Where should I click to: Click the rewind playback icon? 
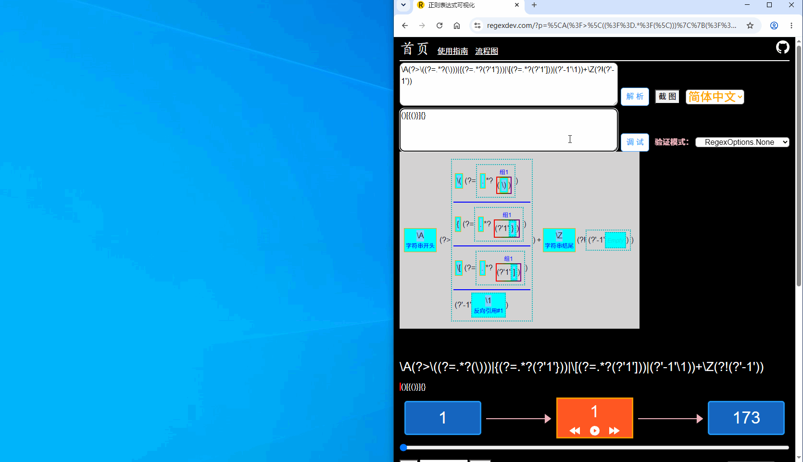click(575, 431)
